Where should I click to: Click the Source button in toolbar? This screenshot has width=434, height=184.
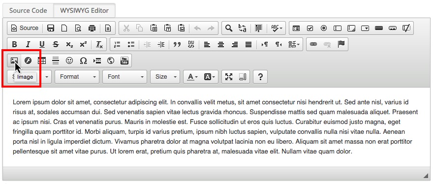[x=25, y=28]
